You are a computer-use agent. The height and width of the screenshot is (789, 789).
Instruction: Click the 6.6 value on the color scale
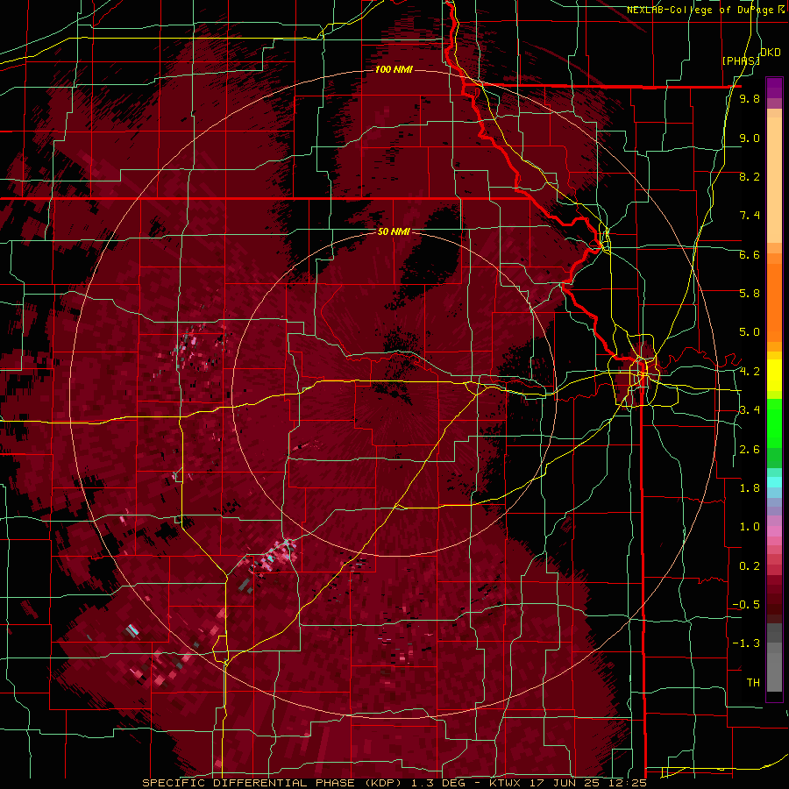tap(750, 254)
